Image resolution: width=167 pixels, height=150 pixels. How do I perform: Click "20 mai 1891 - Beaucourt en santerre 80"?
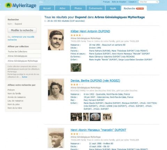pyautogui.click(x=107, y=45)
